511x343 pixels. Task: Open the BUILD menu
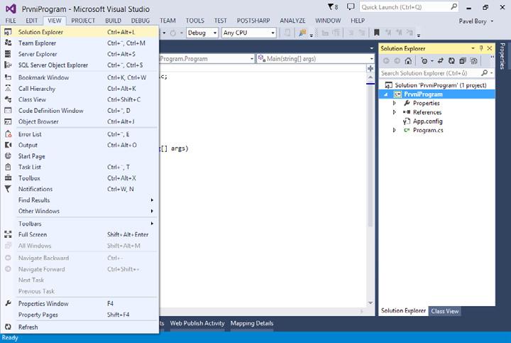click(x=113, y=21)
